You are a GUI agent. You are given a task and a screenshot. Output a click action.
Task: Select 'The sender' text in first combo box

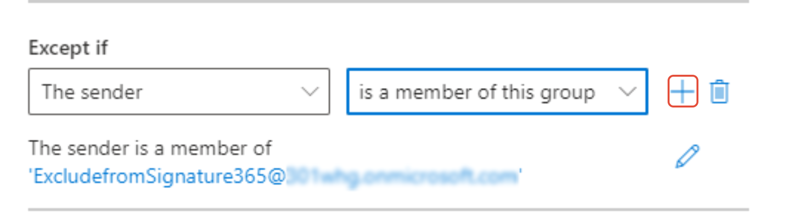pos(92,92)
